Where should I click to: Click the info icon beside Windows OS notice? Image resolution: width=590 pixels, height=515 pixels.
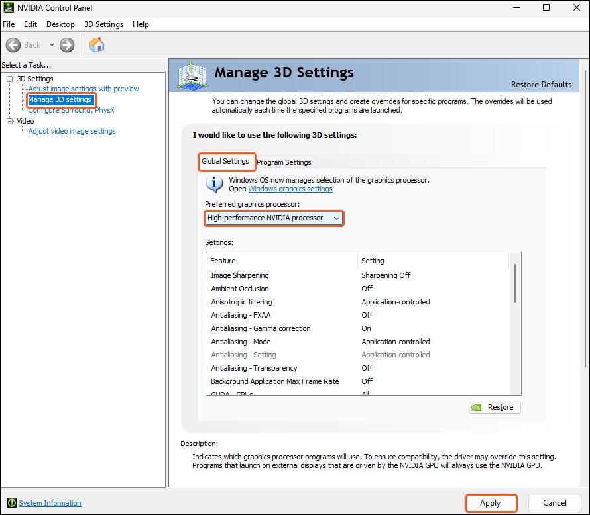[x=214, y=184]
